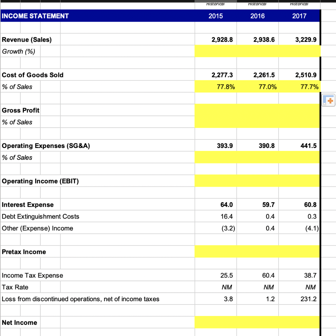Select Other (Expense) Income label
Screen dimensions: 336x336
coord(37,228)
